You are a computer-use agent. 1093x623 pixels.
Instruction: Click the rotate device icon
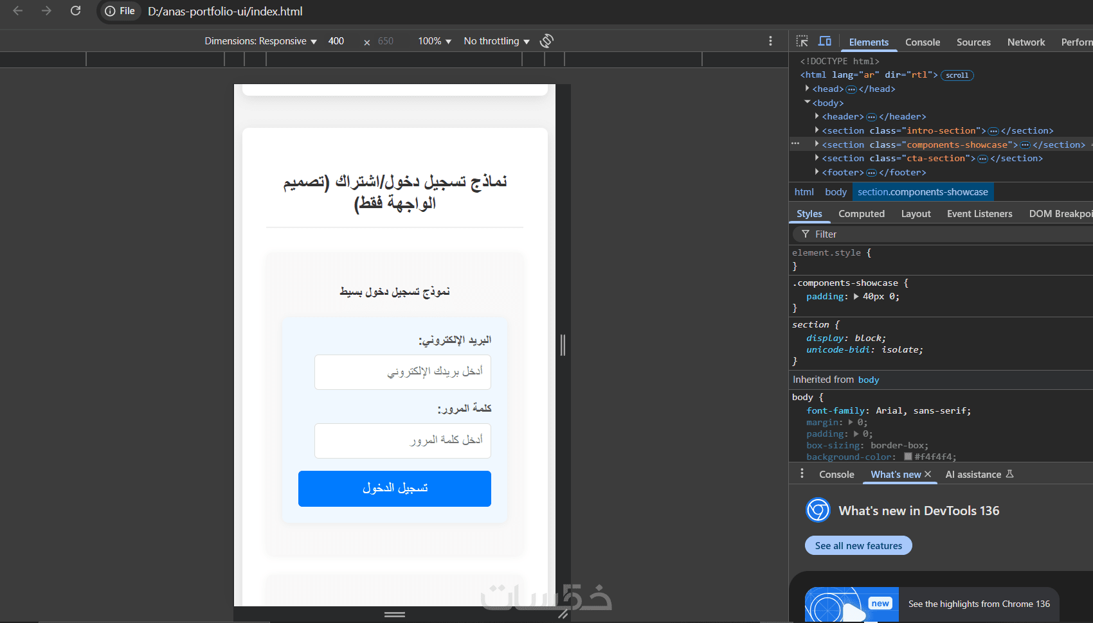(546, 41)
